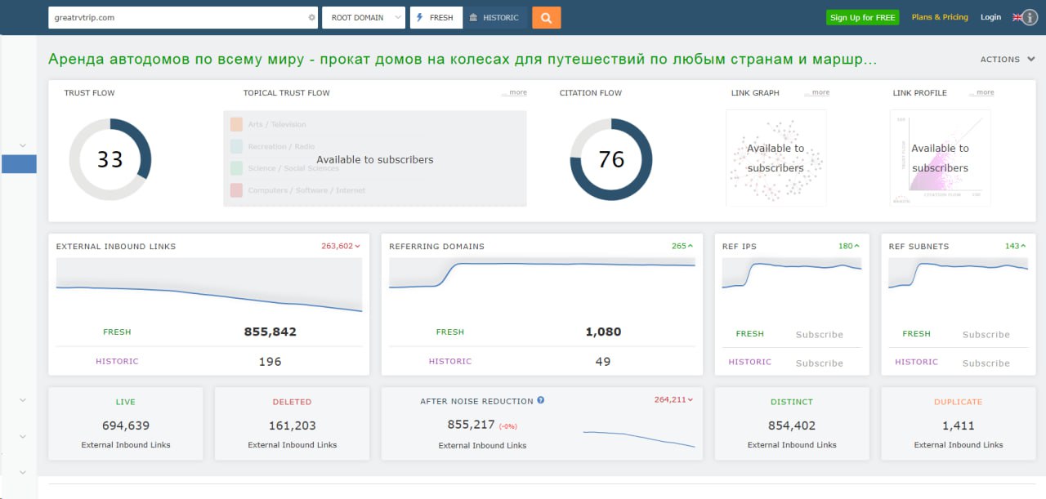Switch to the Historic index toggle

pyautogui.click(x=494, y=17)
